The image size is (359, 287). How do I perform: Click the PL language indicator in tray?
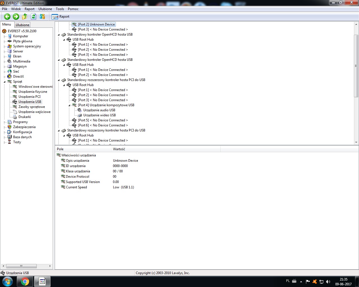coord(288,281)
